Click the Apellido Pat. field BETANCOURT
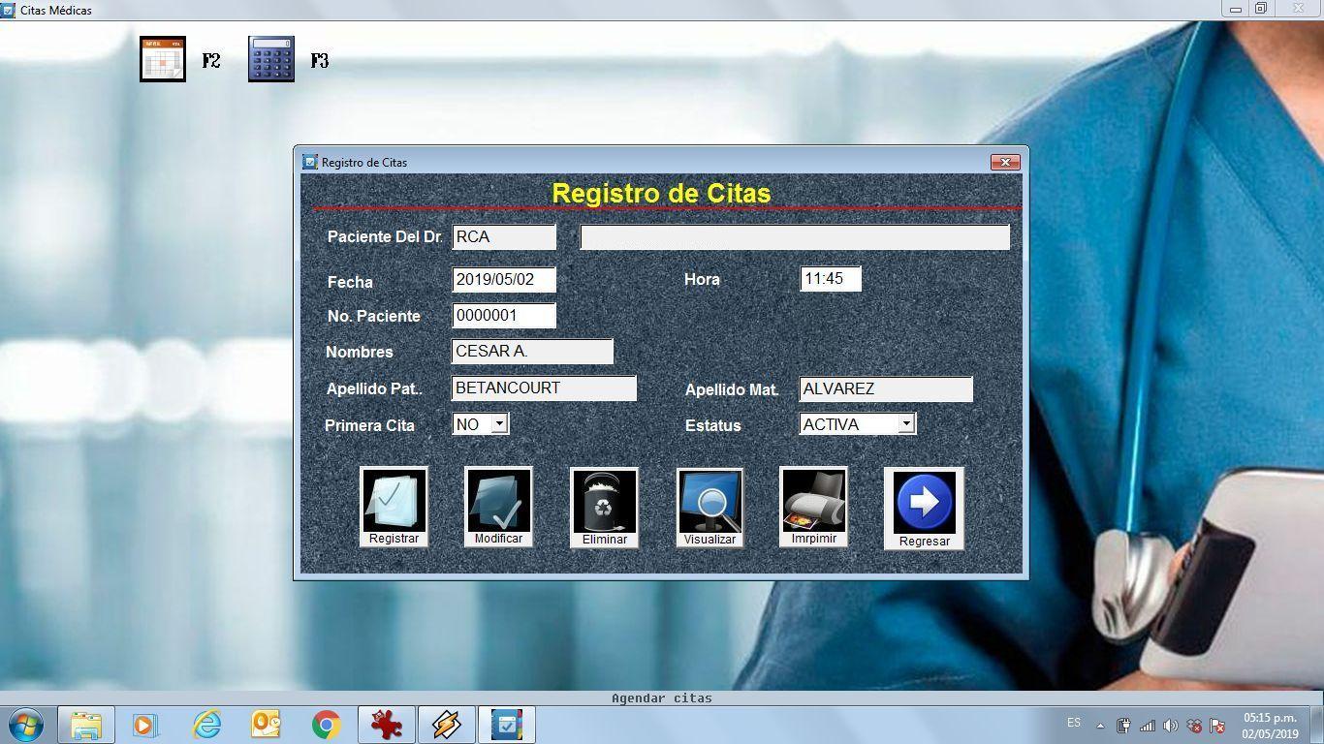Image resolution: width=1324 pixels, height=744 pixels. [544, 387]
